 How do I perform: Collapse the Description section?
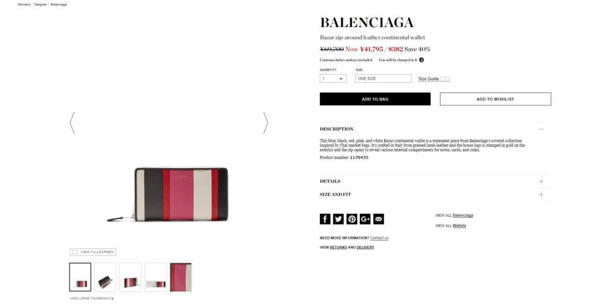[x=540, y=129]
